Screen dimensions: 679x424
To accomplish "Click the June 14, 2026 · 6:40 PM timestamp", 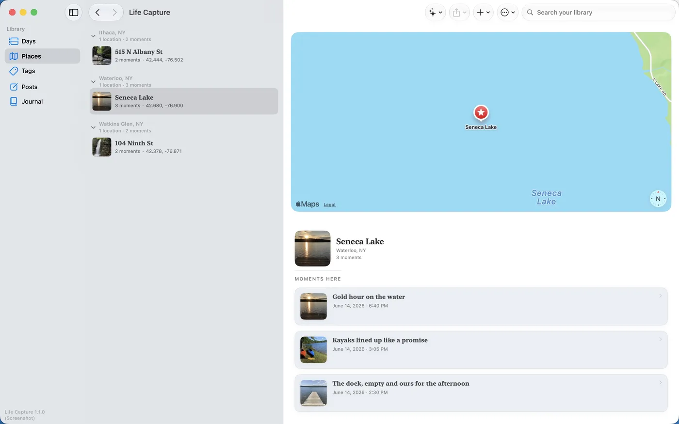I will pos(360,306).
